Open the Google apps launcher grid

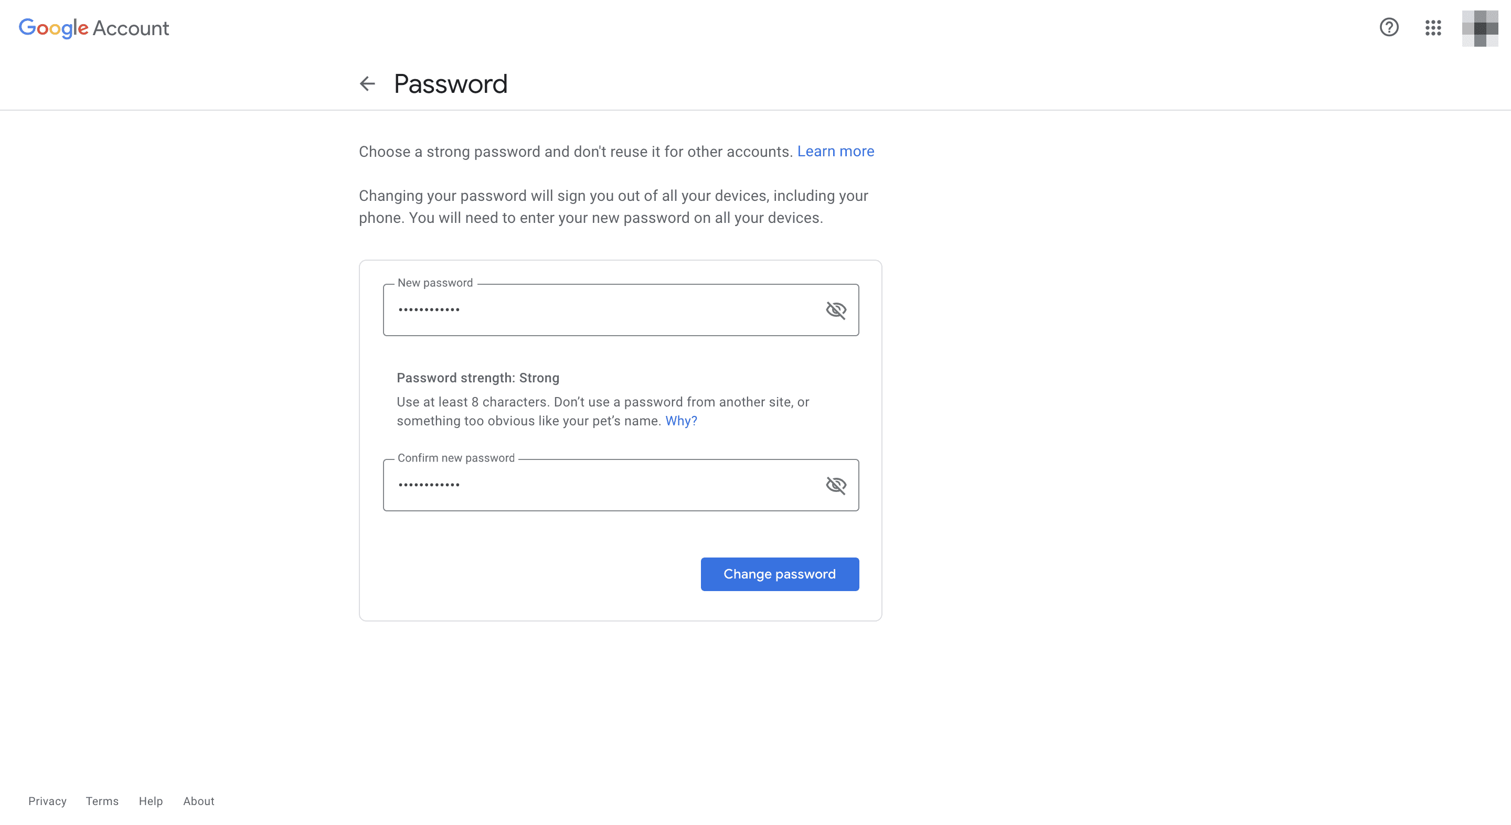coord(1433,28)
